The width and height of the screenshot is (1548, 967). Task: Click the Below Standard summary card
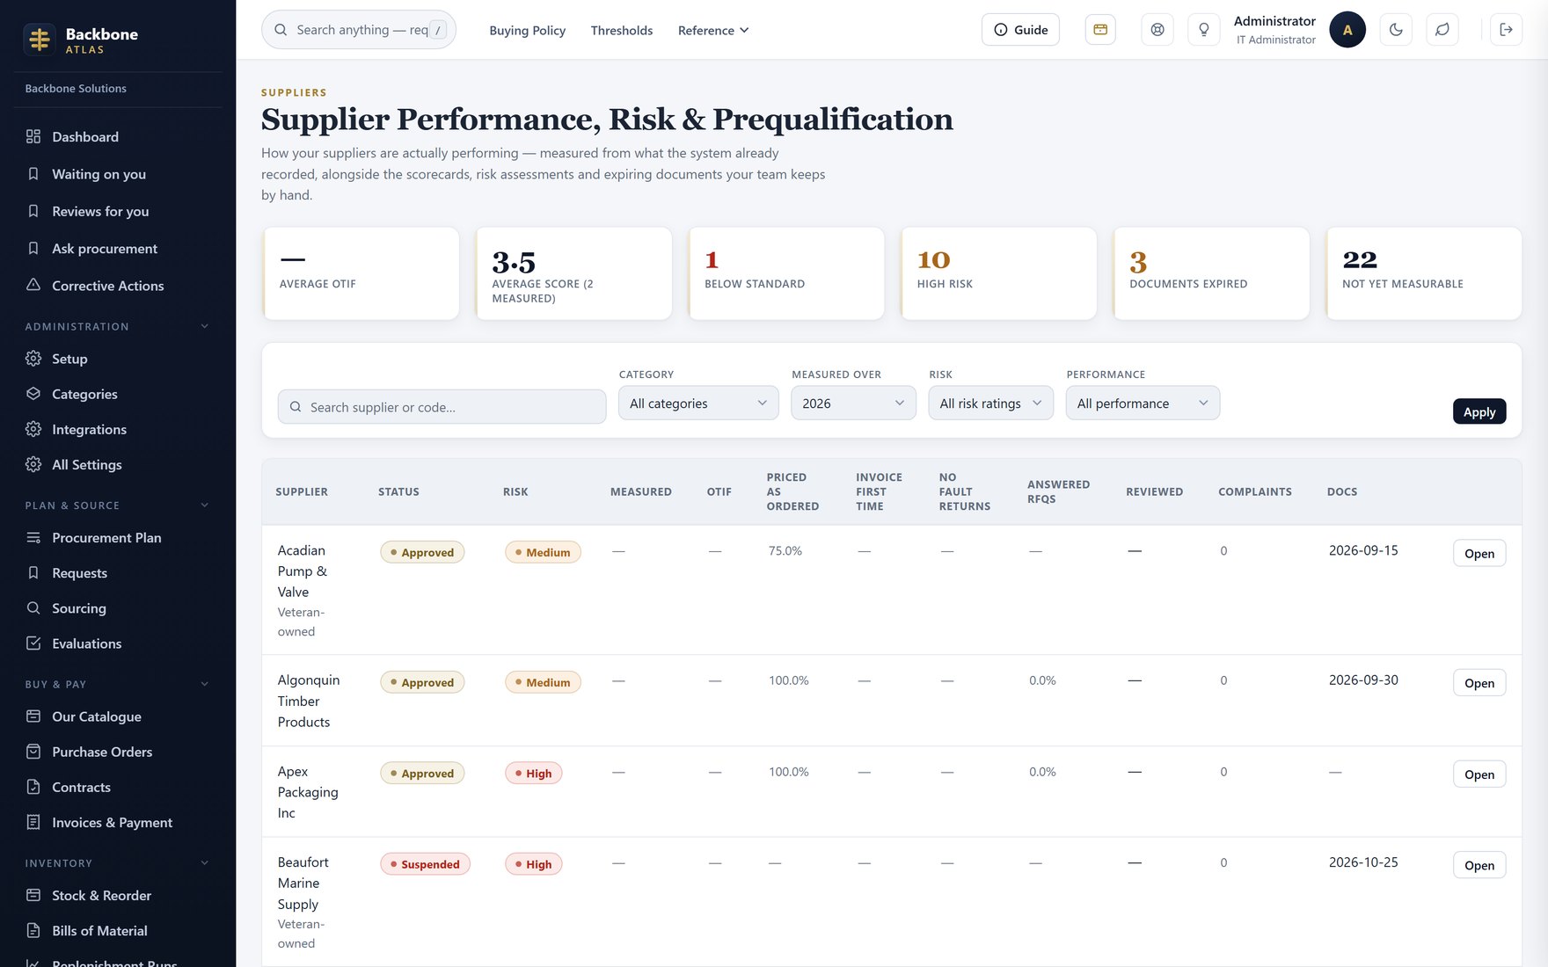coord(786,273)
